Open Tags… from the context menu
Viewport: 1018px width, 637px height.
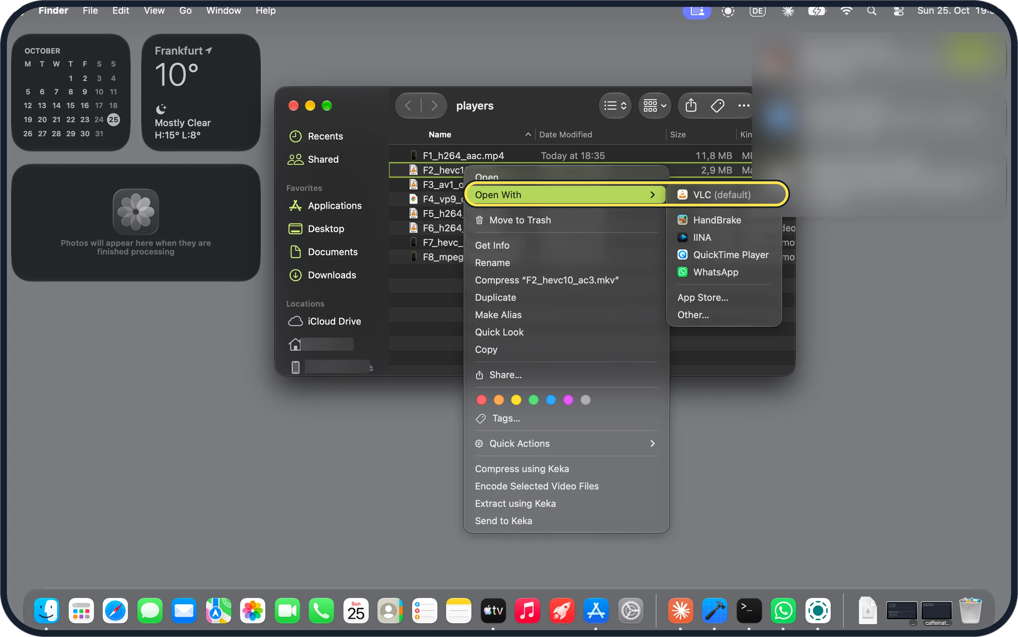[566, 418]
